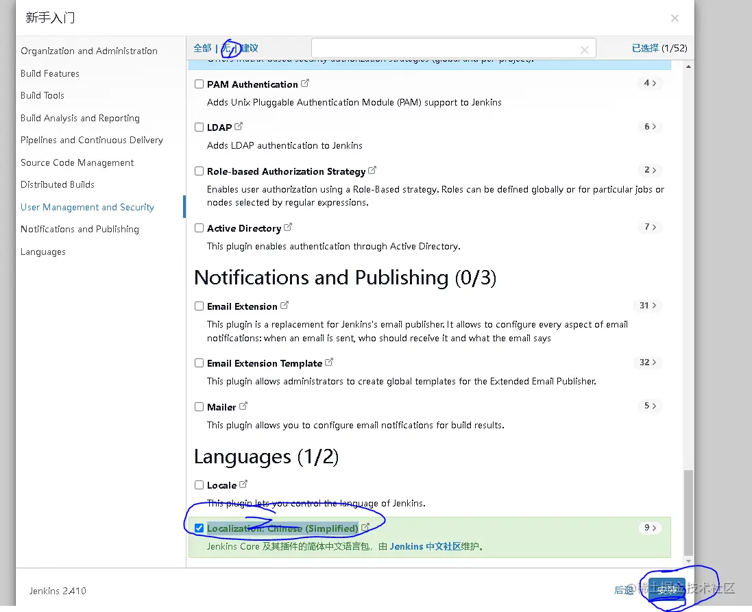Click the Languages (1/2) section heading
Screen dimensions: 752x612
[266, 456]
